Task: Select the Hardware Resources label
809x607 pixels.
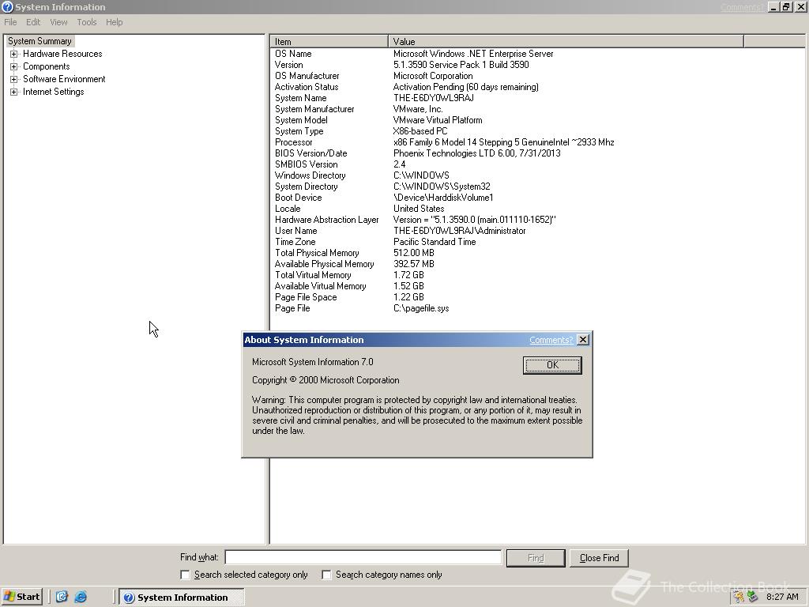Action: click(62, 54)
